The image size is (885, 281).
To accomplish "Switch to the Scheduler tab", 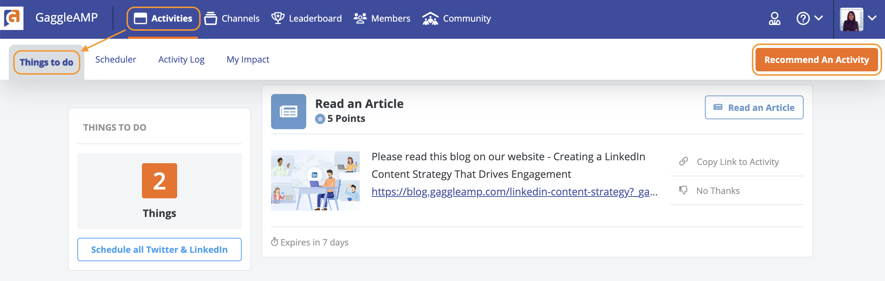I will click(116, 60).
